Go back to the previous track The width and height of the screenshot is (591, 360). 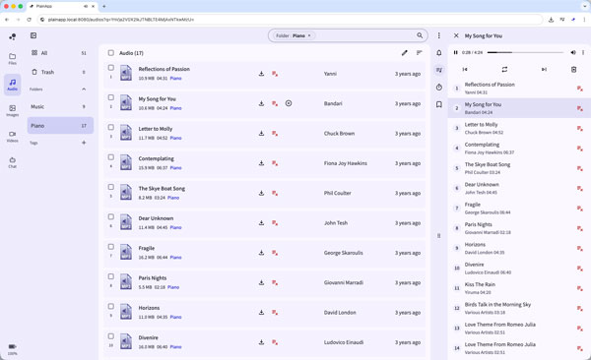(x=465, y=69)
